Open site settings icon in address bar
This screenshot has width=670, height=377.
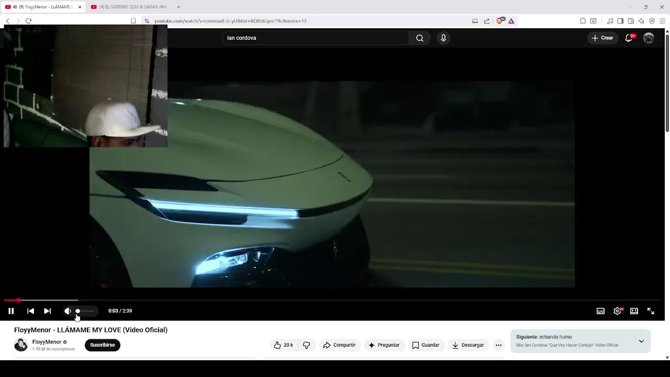click(147, 21)
